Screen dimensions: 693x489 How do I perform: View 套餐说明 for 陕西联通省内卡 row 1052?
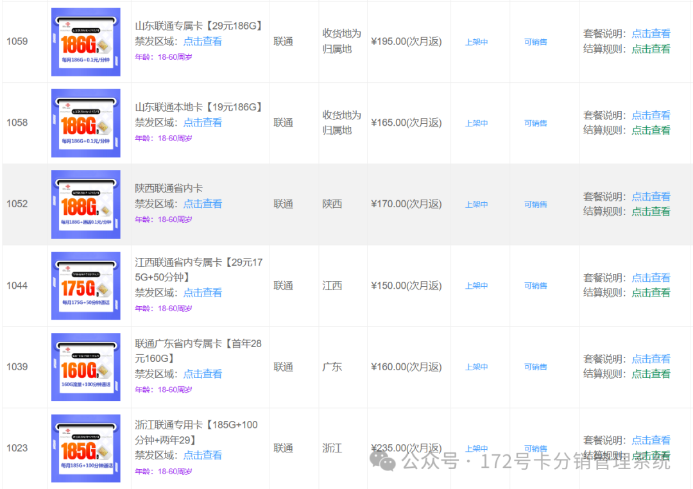651,196
